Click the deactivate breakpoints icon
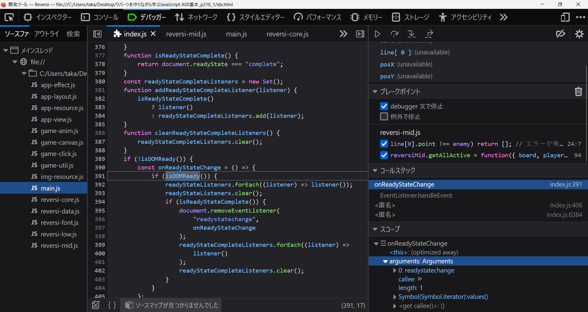588x312 pixels. 560,34
